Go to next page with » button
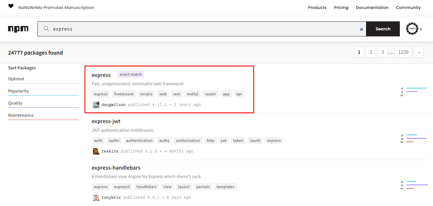The image size is (433, 206). (419, 52)
